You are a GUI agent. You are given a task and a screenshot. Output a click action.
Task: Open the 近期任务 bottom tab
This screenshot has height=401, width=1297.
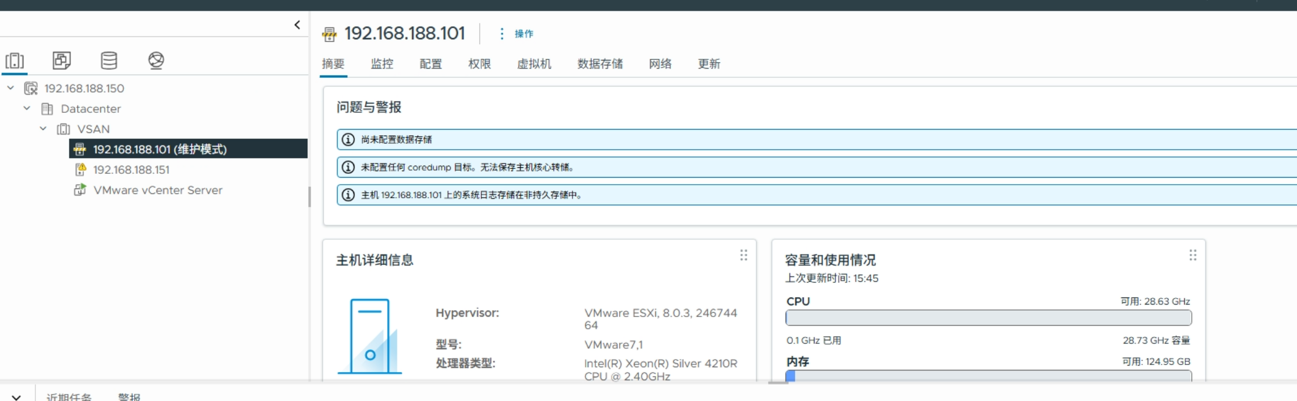point(69,397)
